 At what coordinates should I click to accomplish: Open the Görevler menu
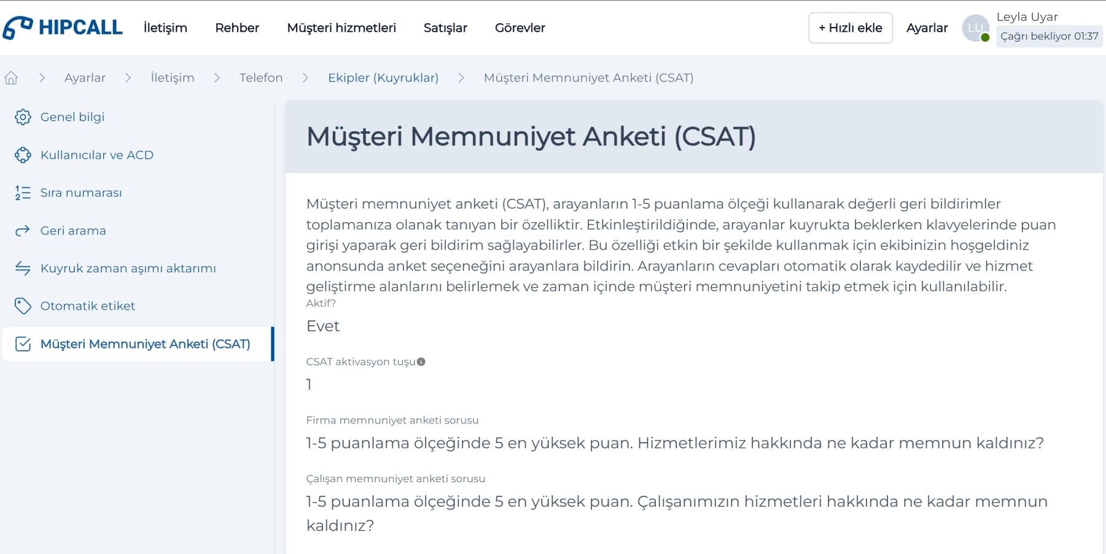pyautogui.click(x=520, y=28)
